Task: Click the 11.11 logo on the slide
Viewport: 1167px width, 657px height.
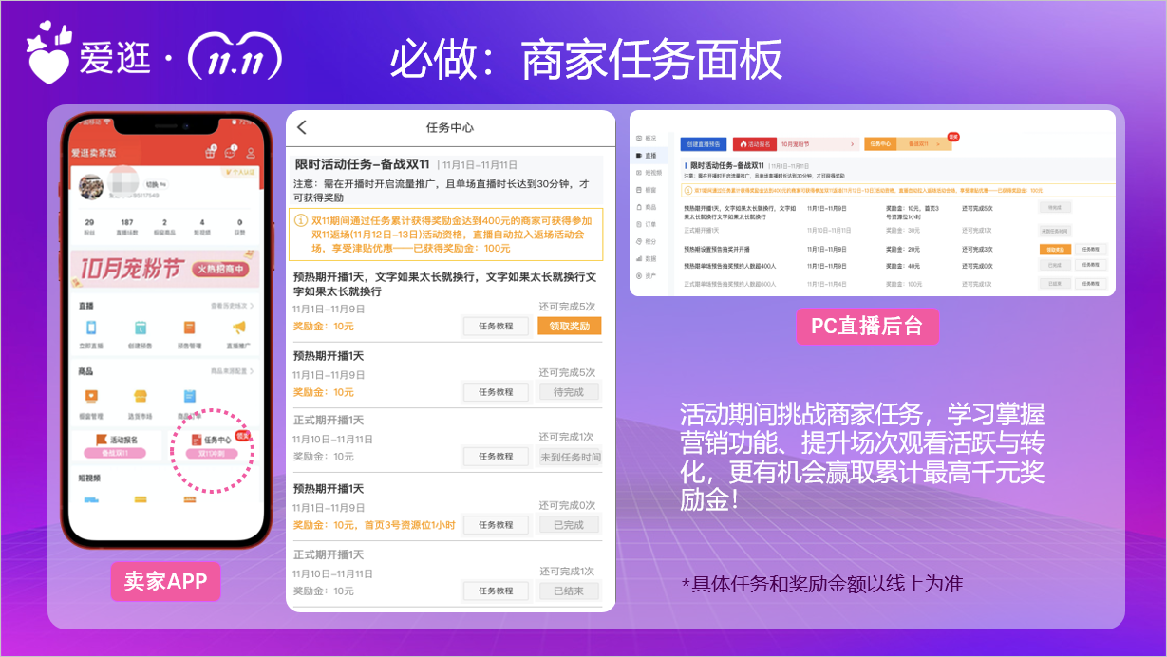Action: pos(235,57)
